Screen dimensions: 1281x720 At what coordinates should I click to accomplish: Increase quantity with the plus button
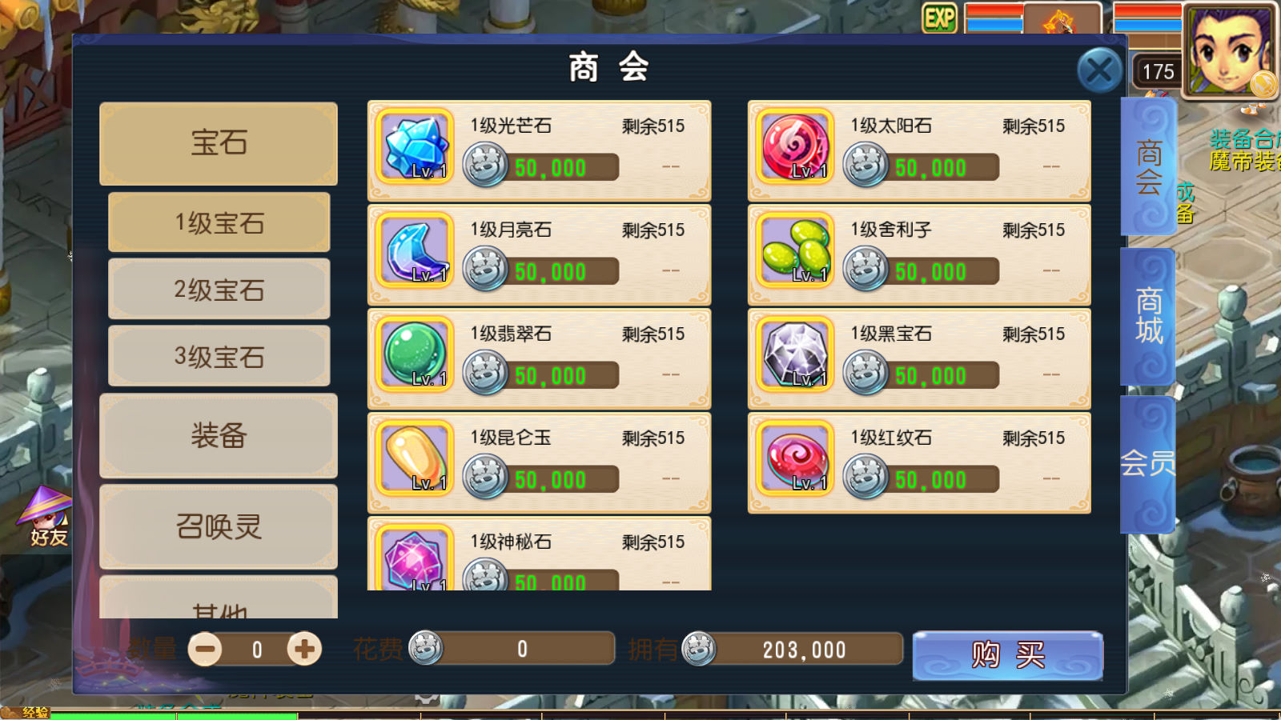point(304,649)
